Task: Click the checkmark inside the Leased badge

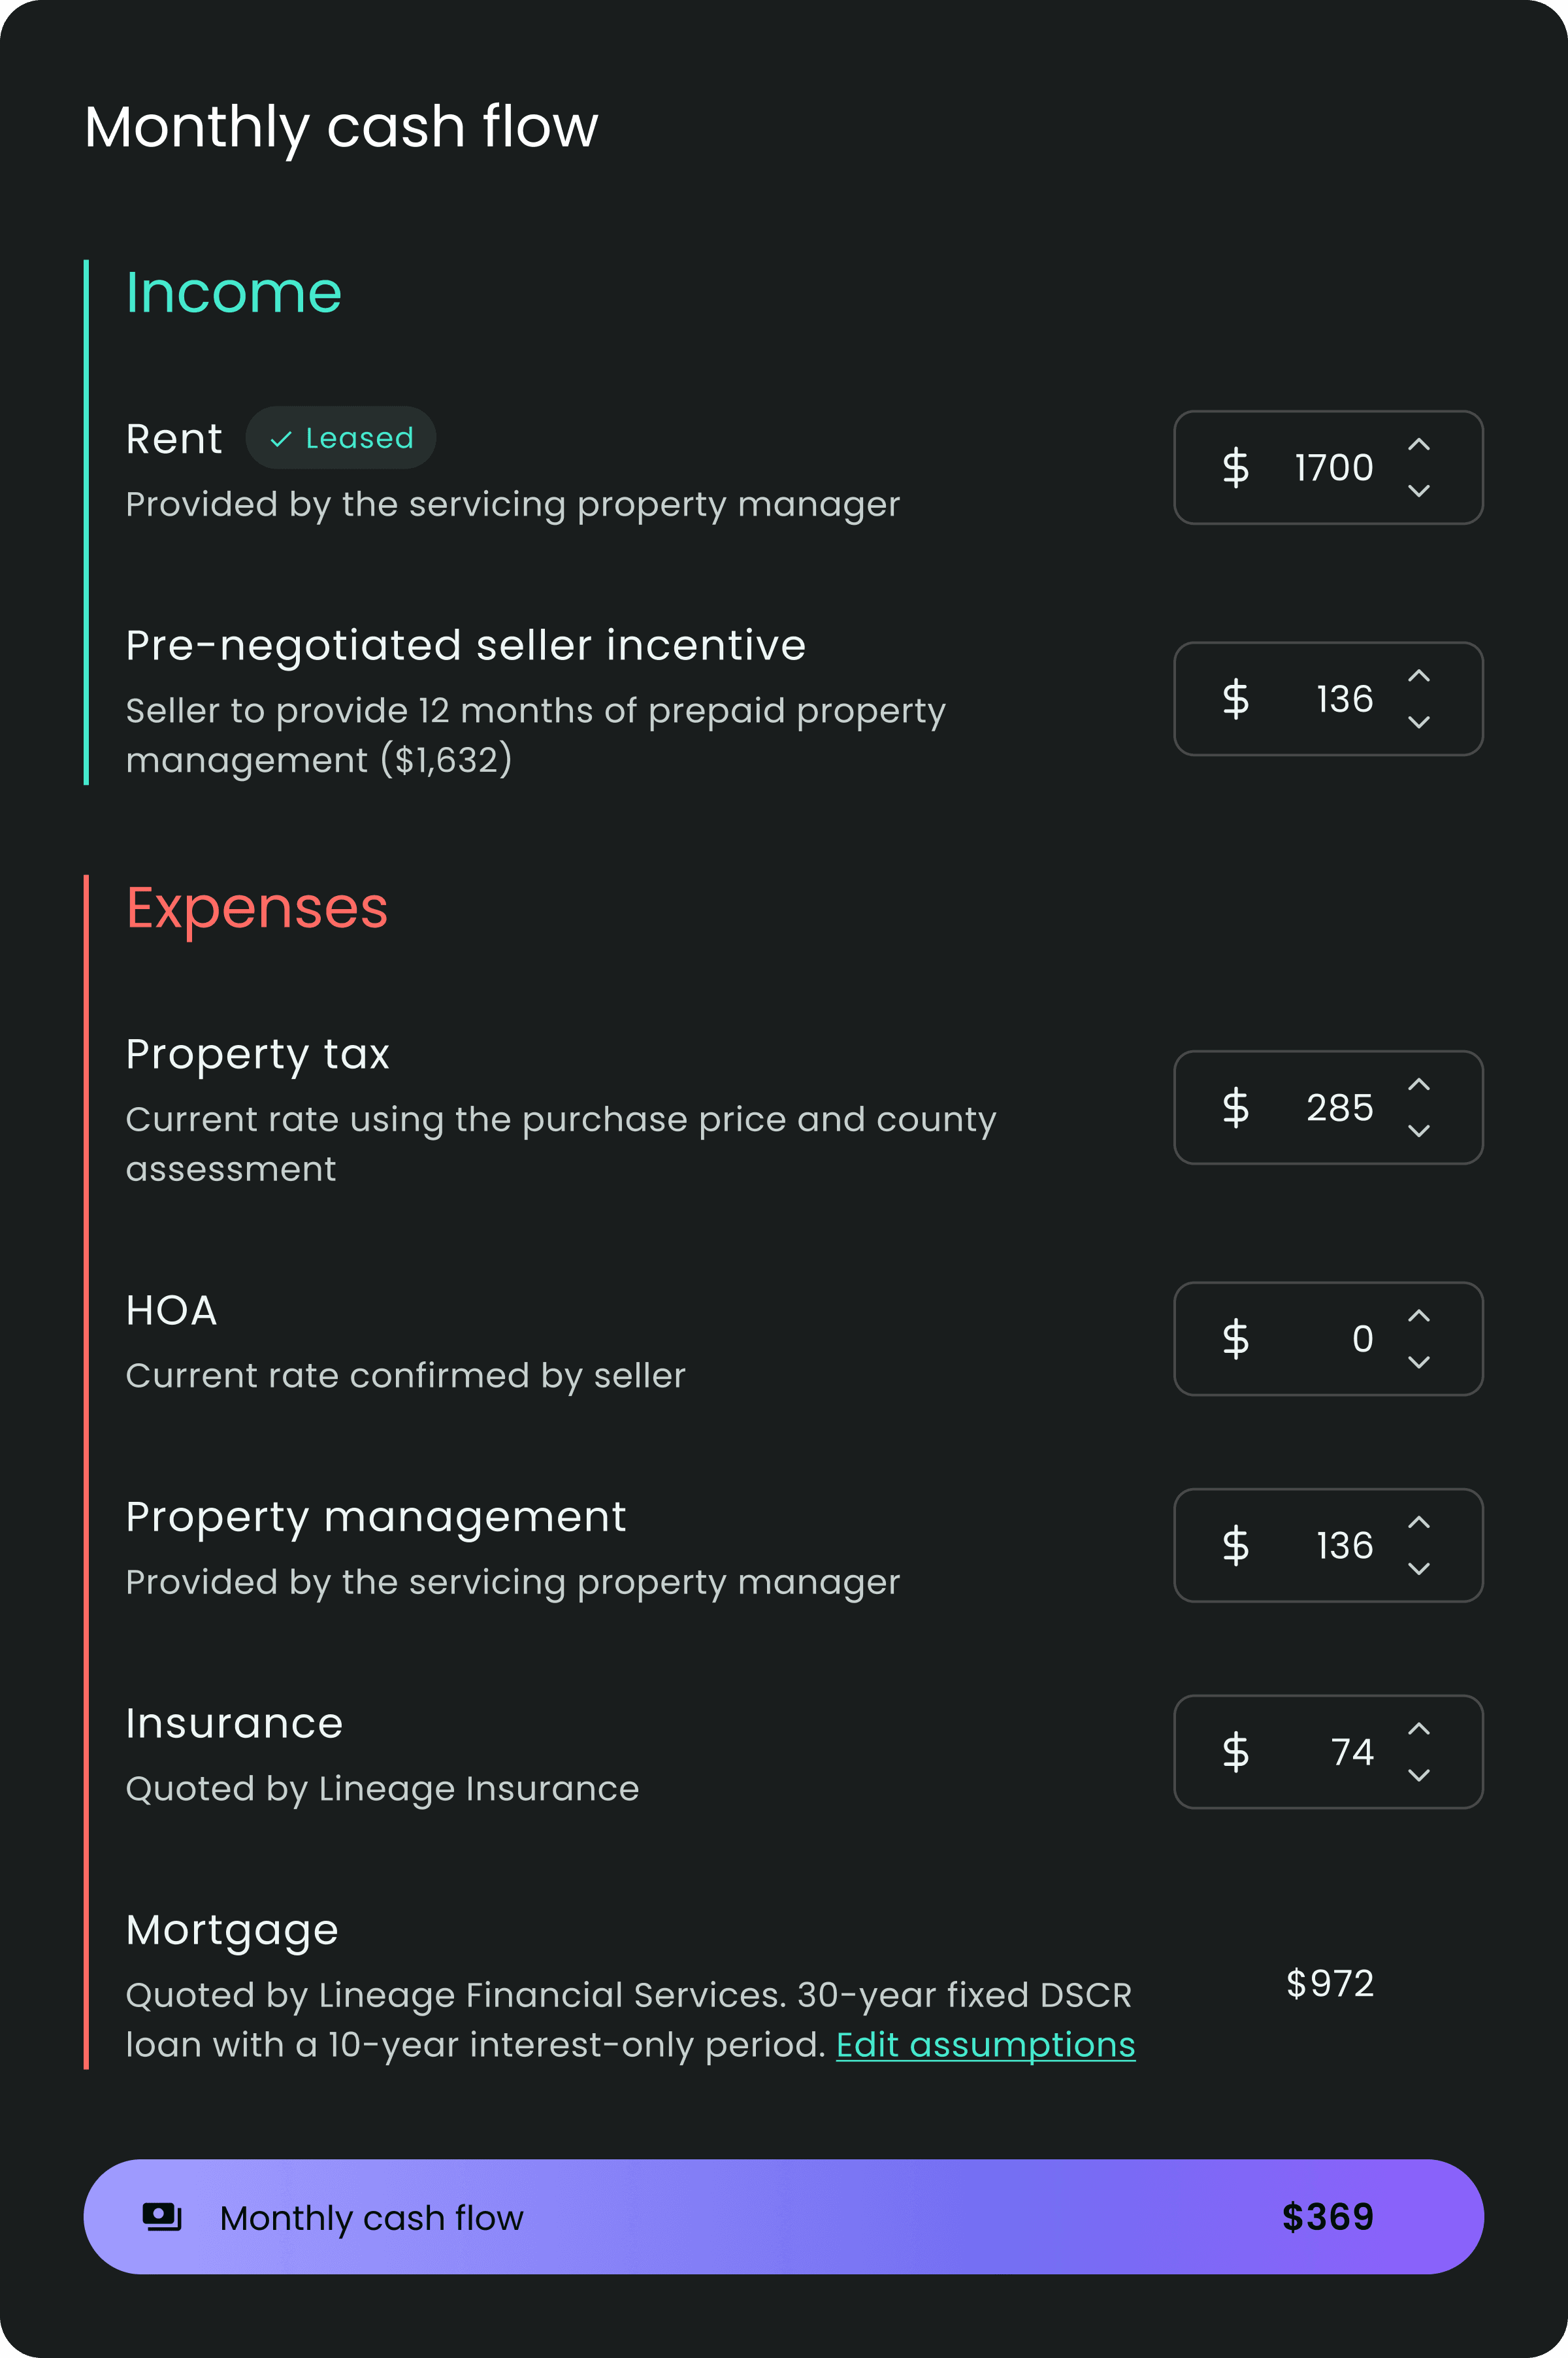Action: tap(282, 437)
